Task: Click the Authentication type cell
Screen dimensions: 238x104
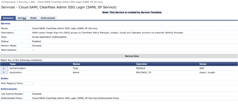Action: coord(17,68)
